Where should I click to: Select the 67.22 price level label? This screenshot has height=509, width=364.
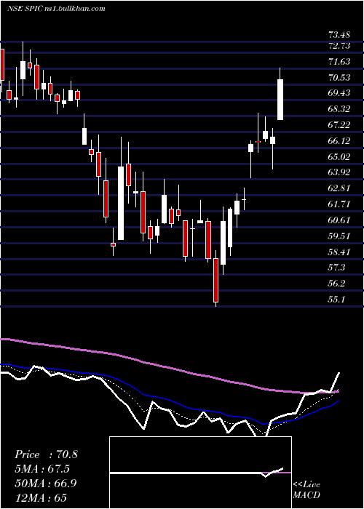339,124
